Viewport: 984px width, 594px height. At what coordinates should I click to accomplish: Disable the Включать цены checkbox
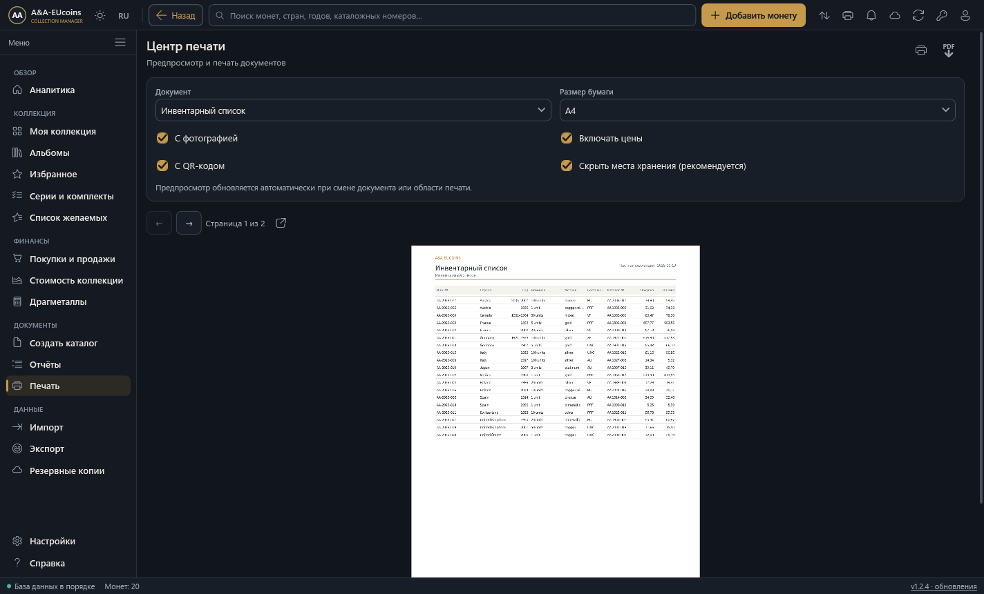click(567, 138)
